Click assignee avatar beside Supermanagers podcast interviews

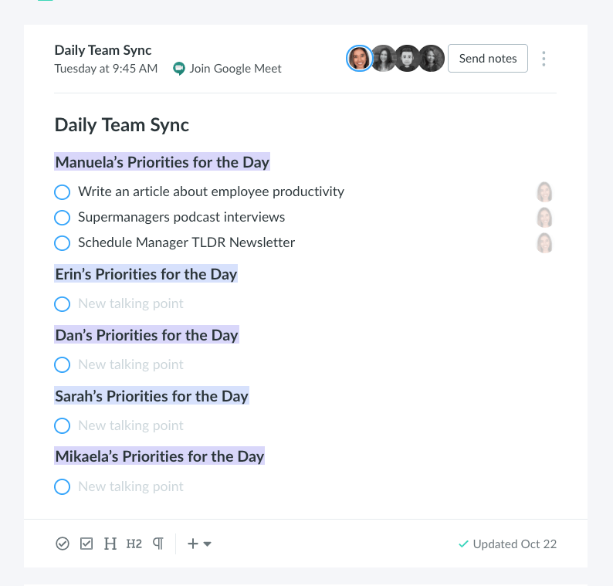point(544,218)
